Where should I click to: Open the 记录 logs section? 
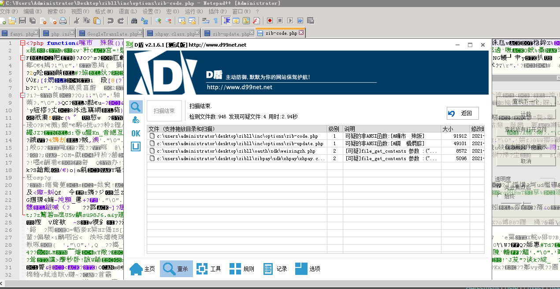tap(275, 268)
